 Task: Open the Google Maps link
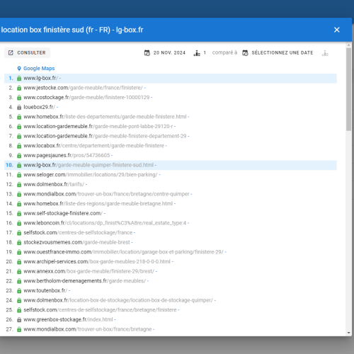[x=39, y=69]
